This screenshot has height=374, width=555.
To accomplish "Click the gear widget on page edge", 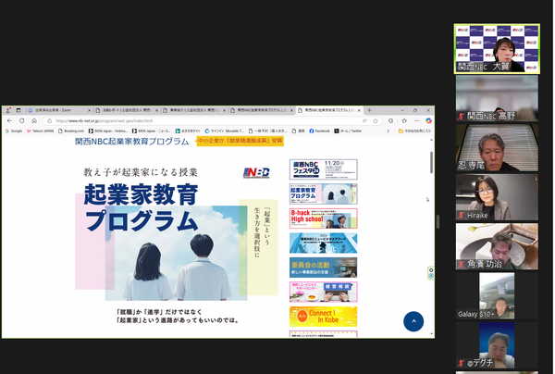I will click(431, 270).
